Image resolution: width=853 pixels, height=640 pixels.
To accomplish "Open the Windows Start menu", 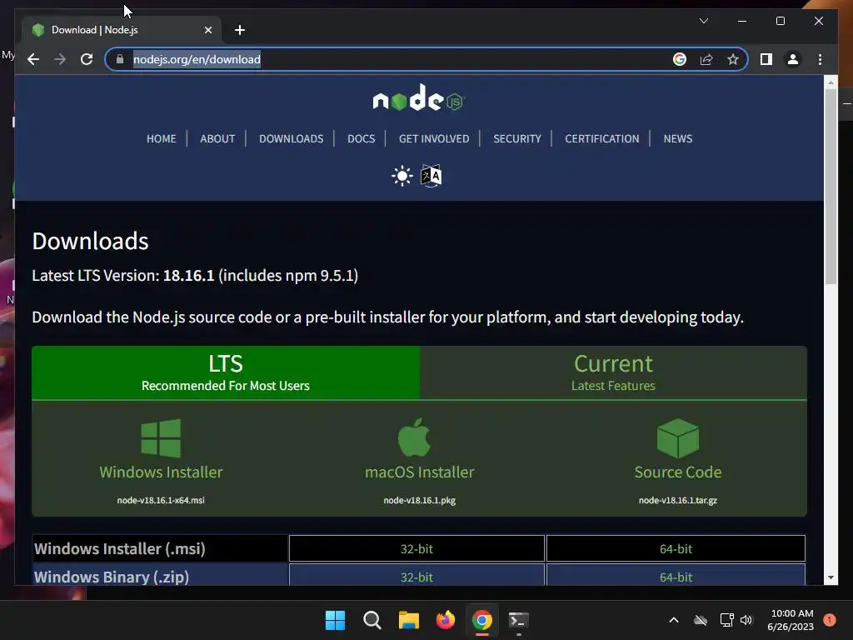I will 335,620.
